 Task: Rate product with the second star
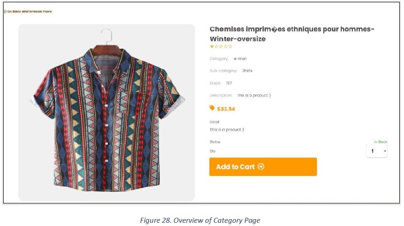[x=217, y=46]
